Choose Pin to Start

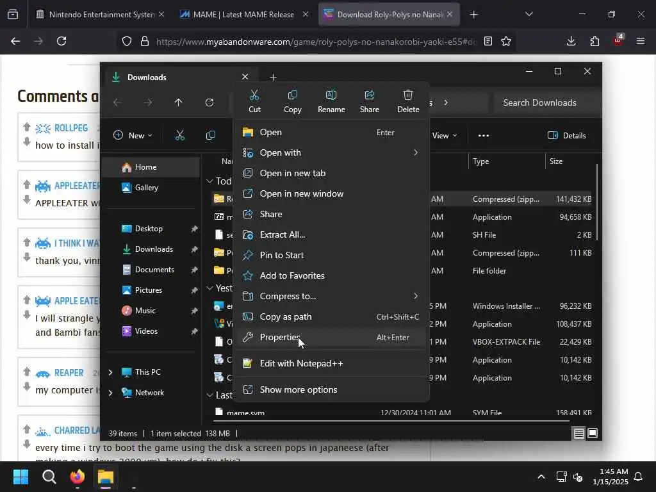click(331, 255)
